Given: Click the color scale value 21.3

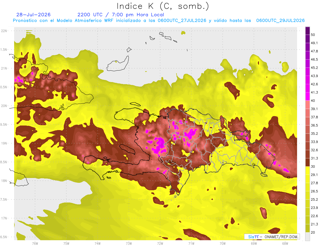Looking at the screenshot, I should (314, 224).
